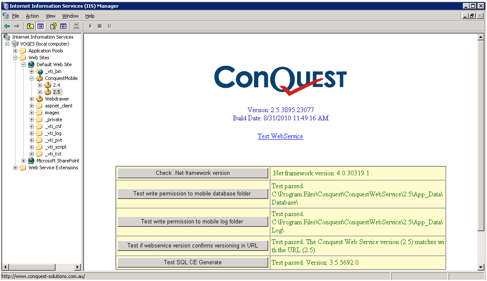Click Test if webservice version confirms versioning
Screen dimensions: 487x281
[193, 246]
